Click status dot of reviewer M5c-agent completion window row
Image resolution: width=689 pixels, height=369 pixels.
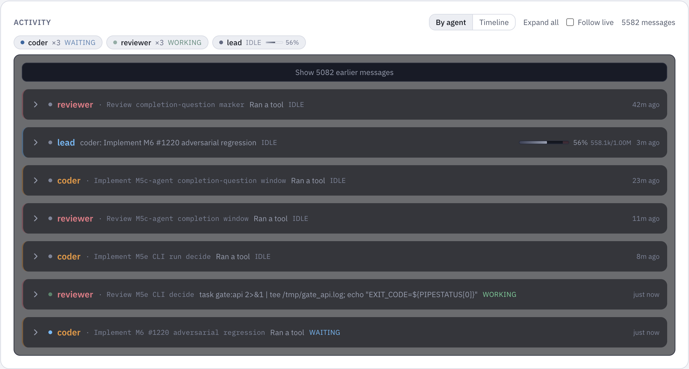point(50,218)
